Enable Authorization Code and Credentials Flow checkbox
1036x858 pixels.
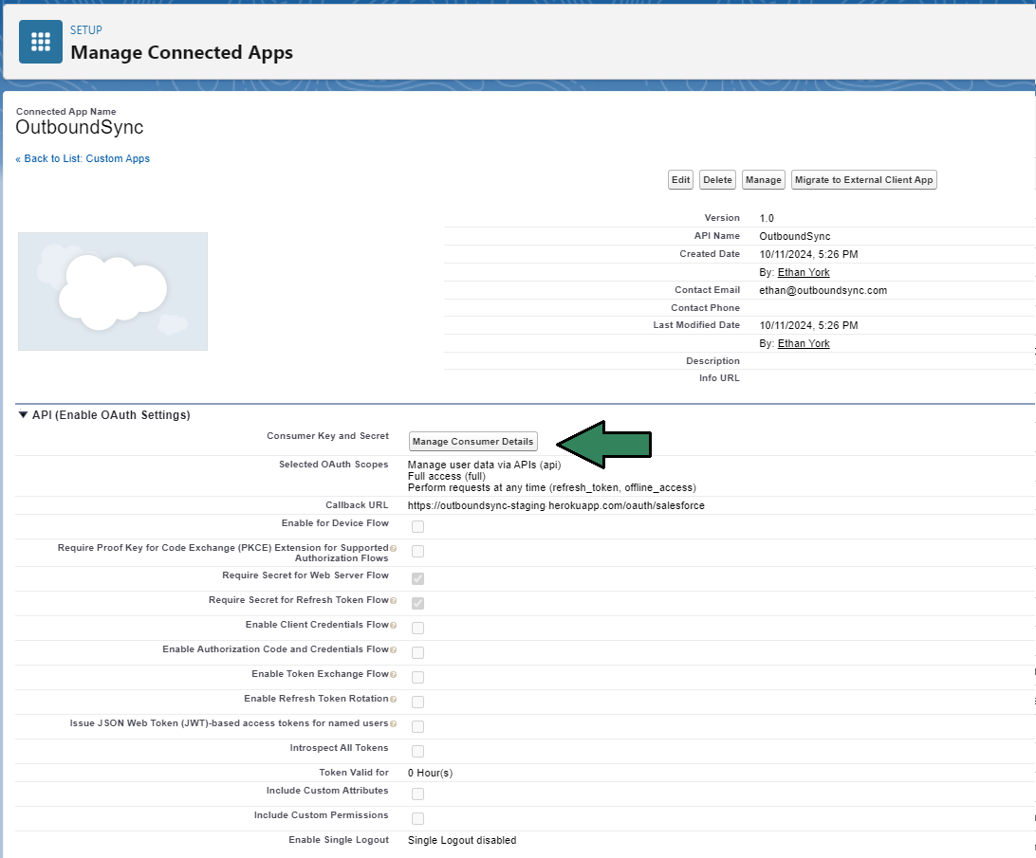417,652
